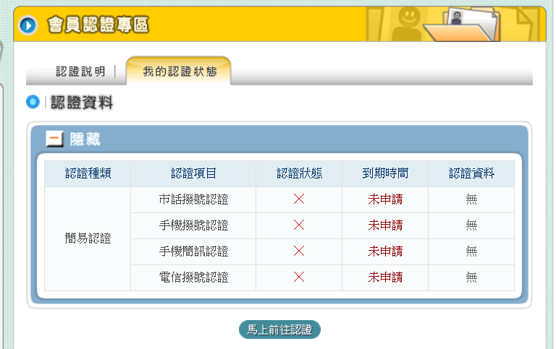
Task: Click the 會員認證專區 header title
Action: pos(98,26)
